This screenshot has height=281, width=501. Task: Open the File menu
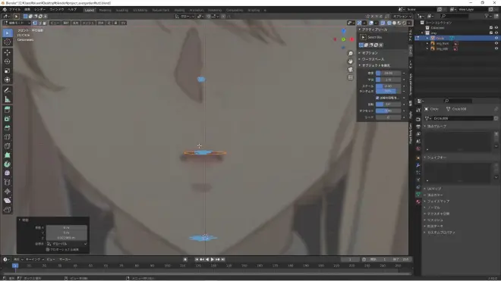pyautogui.click(x=14, y=10)
